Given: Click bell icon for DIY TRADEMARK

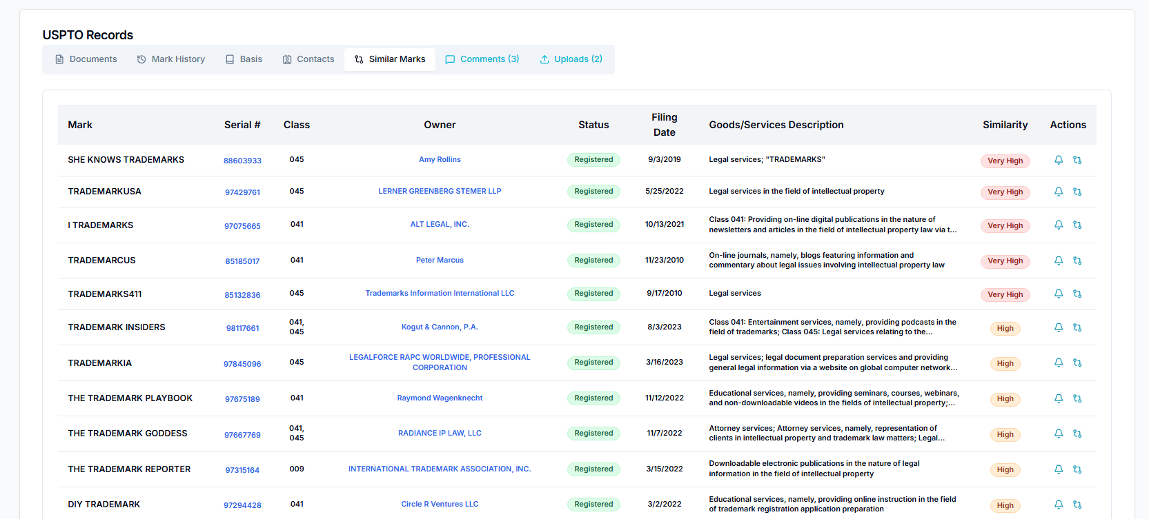Looking at the screenshot, I should pos(1059,505).
